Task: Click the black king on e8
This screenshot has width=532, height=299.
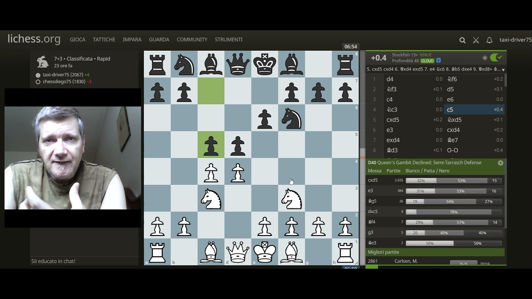Action: click(x=264, y=64)
